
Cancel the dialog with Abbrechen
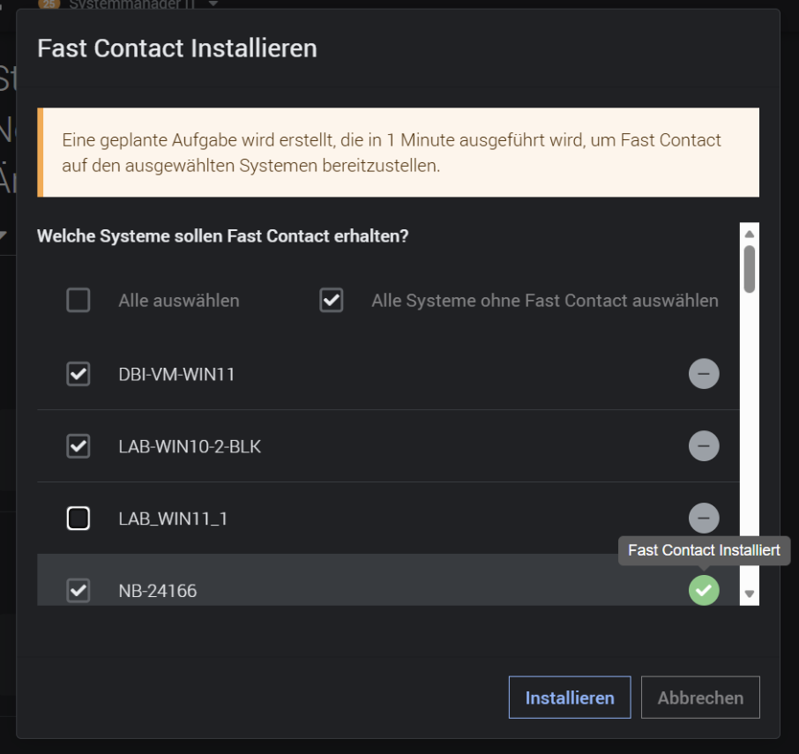point(700,698)
